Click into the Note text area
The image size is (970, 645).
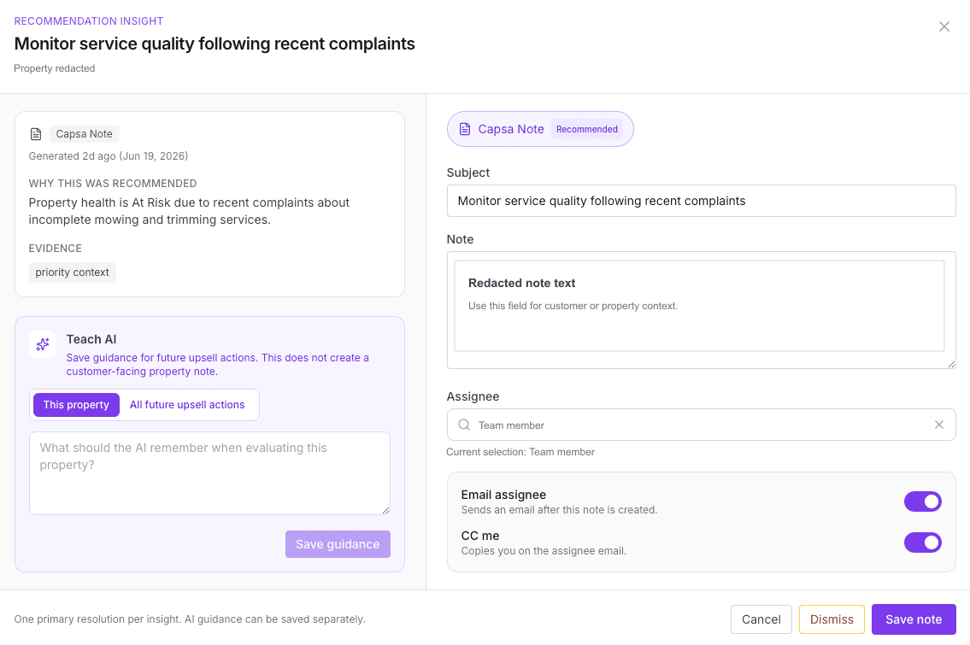[x=701, y=310]
